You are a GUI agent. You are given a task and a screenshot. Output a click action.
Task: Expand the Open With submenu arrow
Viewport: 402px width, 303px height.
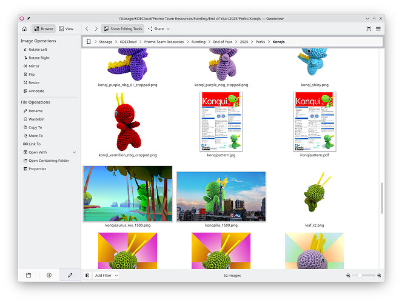tap(75, 152)
